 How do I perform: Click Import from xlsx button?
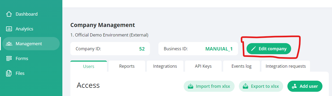209,86
